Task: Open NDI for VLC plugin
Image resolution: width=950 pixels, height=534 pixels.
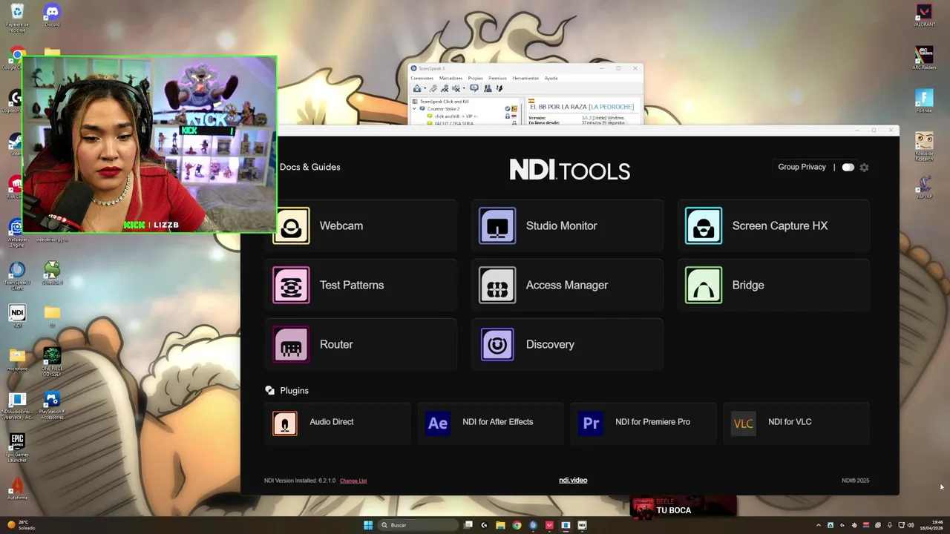Action: tap(796, 422)
